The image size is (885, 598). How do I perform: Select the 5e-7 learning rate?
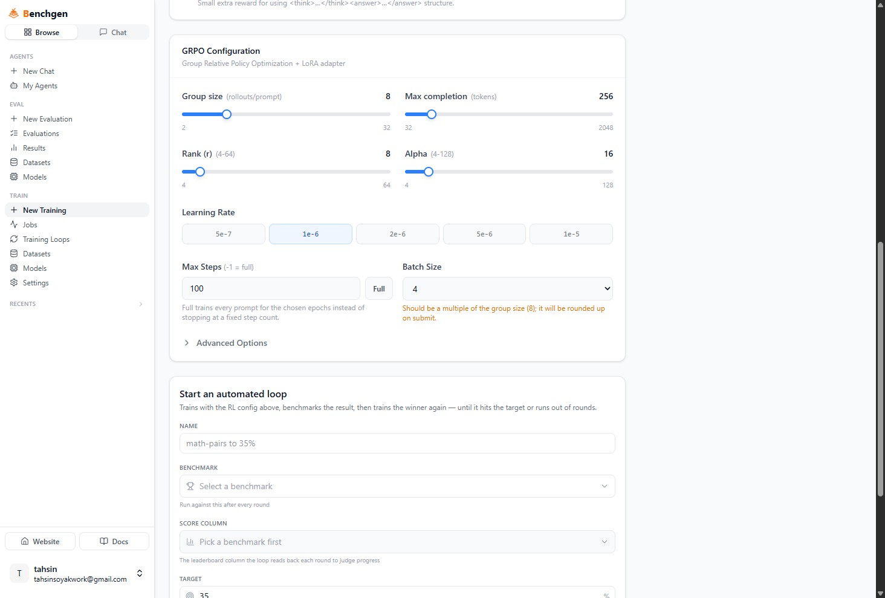[x=224, y=234]
